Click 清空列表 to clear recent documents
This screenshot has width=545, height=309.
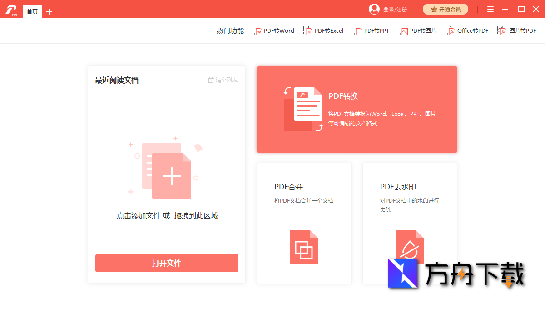click(x=225, y=80)
